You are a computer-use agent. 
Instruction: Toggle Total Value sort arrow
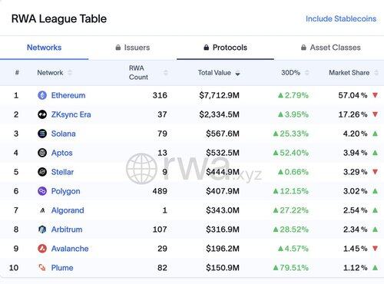[237, 74]
